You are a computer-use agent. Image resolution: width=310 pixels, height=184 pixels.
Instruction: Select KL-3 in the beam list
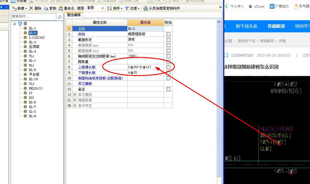(32, 42)
